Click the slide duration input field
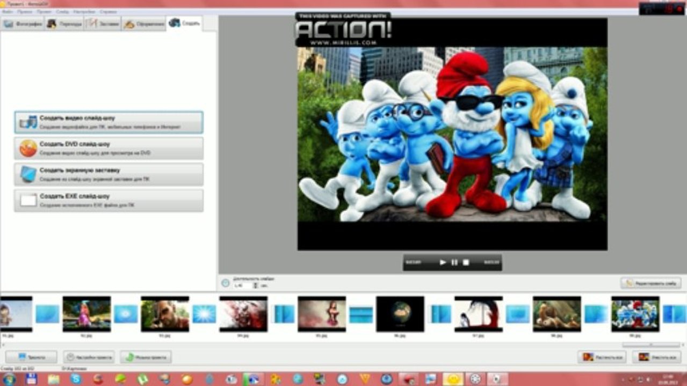Screen dimensions: 687x386 point(242,286)
